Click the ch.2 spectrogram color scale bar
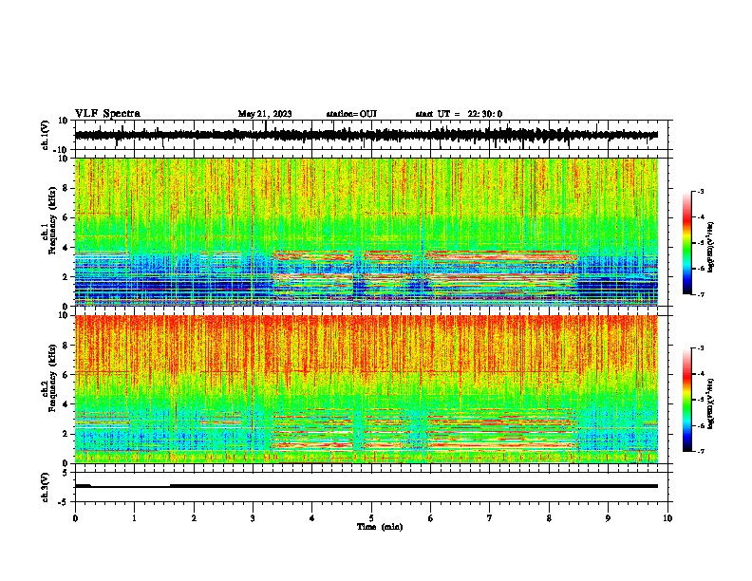Image resolution: width=752 pixels, height=581 pixels. [x=687, y=400]
